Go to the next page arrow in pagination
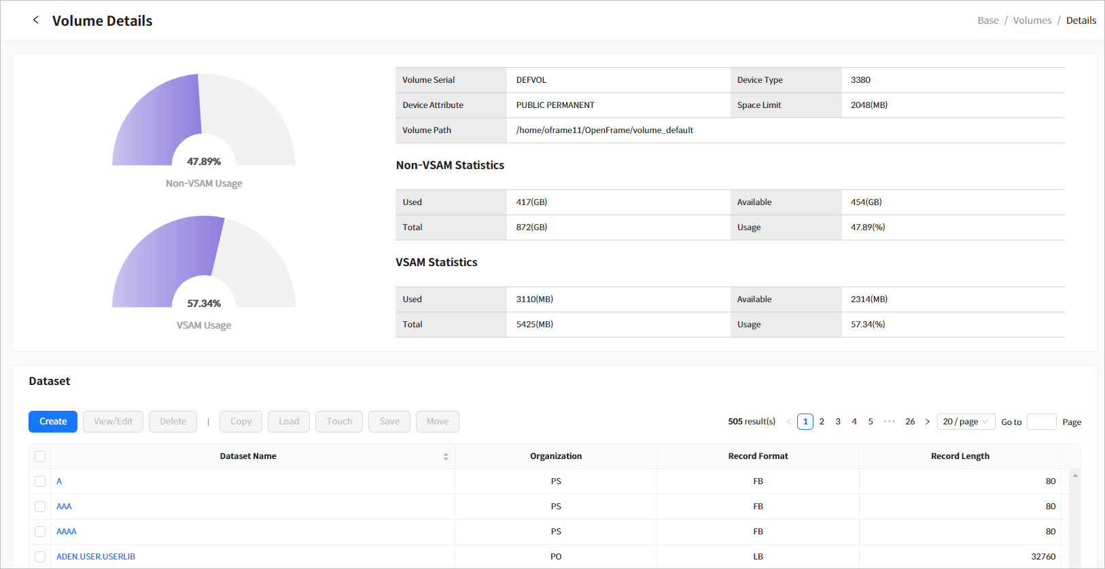 coord(928,422)
